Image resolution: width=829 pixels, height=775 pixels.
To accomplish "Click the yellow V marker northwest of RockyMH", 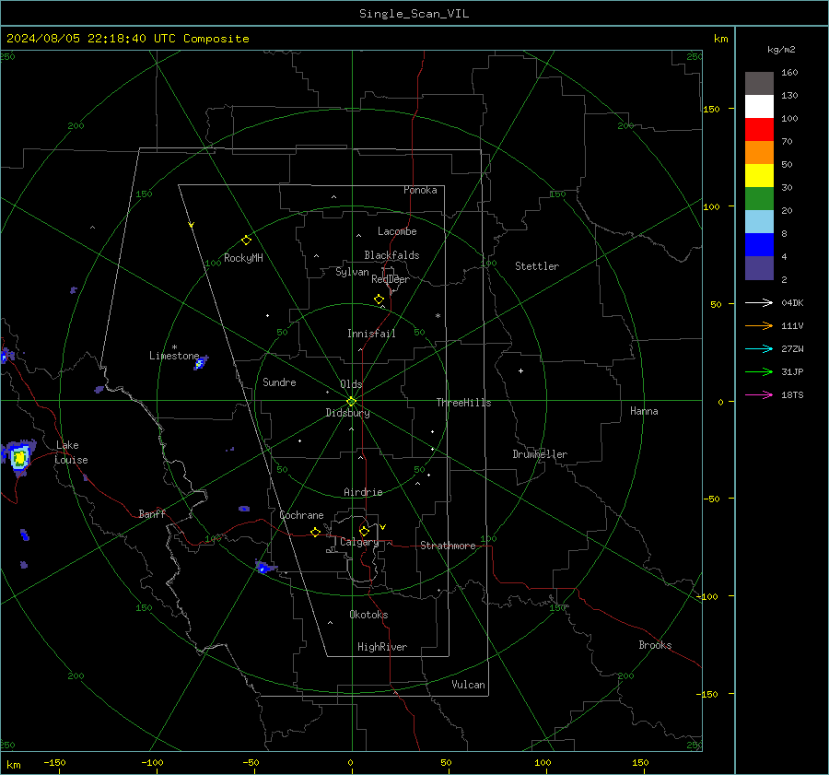I will pyautogui.click(x=192, y=225).
